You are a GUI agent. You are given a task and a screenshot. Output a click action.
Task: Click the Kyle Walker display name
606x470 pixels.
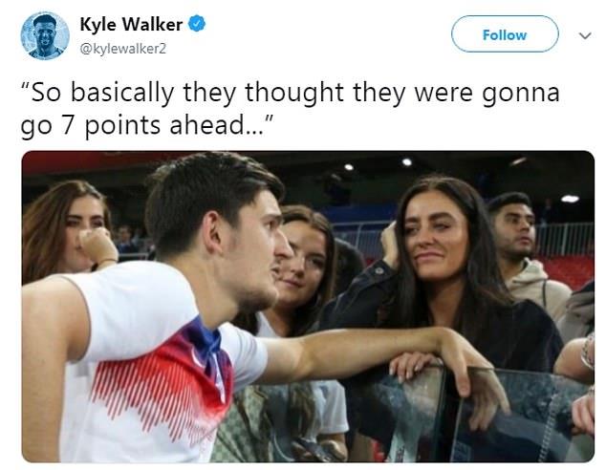(131, 24)
